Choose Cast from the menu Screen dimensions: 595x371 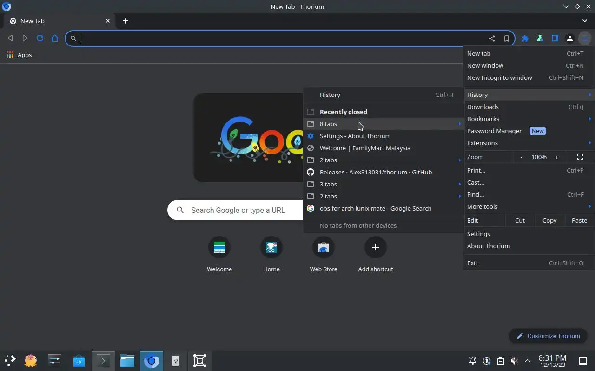tap(529, 182)
